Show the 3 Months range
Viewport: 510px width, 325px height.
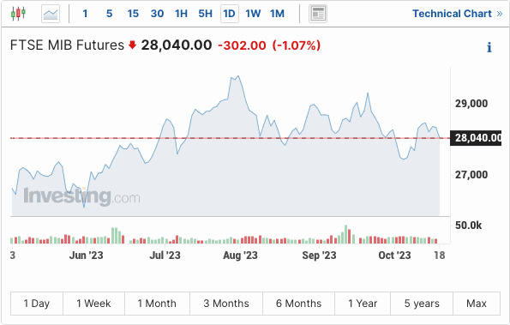tap(226, 304)
